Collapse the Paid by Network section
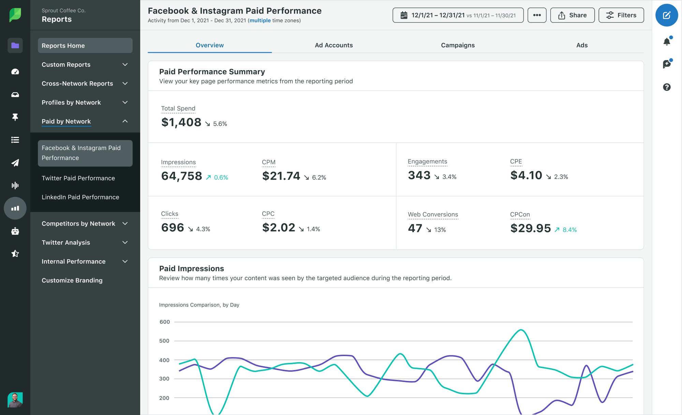 tap(126, 121)
